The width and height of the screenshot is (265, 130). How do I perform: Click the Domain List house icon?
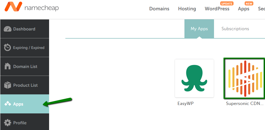coord(8,66)
